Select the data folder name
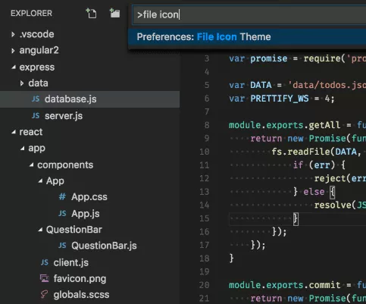 pyautogui.click(x=38, y=83)
